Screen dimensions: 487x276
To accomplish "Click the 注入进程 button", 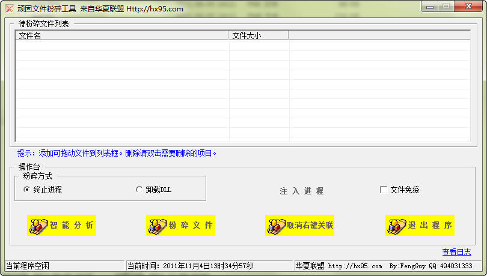I will (302, 191).
